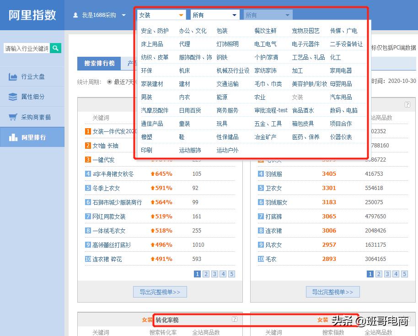418x336 pixels.
Task: Click the left 导出完整榜单 button
Action: (x=160, y=292)
